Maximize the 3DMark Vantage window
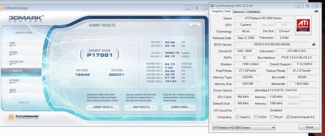Screen dimensions: 325x136 197,8
